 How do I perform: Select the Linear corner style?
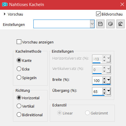tap(60, 113)
